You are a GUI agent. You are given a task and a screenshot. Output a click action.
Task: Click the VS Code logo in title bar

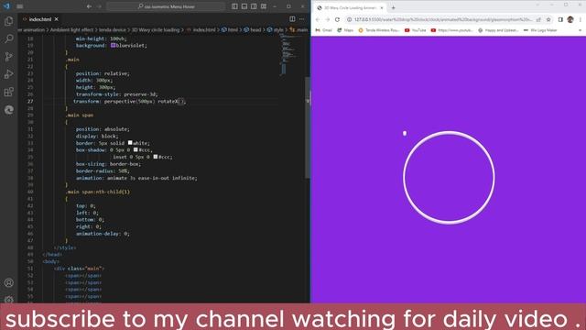click(6, 6)
